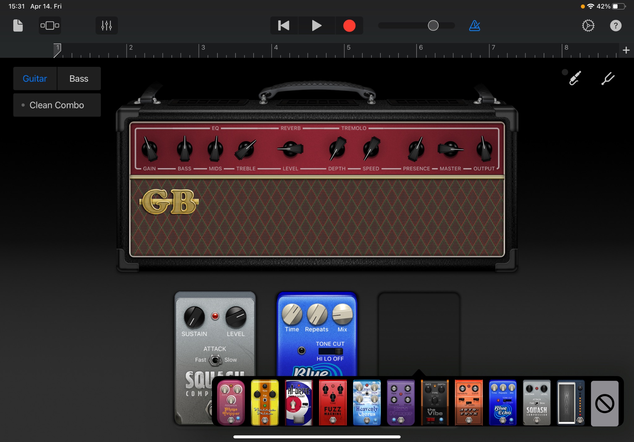
Task: Open My Songs document browser
Action: (x=18, y=26)
